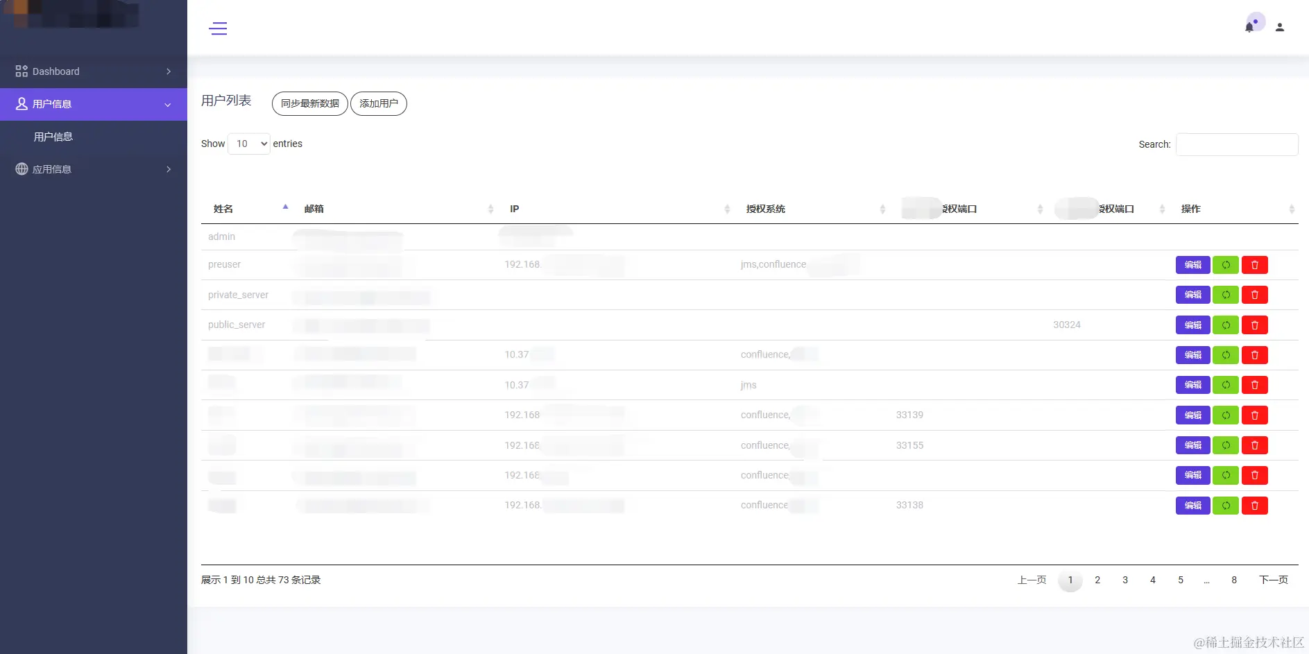Screen dimensions: 1309x654
Task: Click the red trash icon in the row with port 33138
Action: (x=1255, y=506)
